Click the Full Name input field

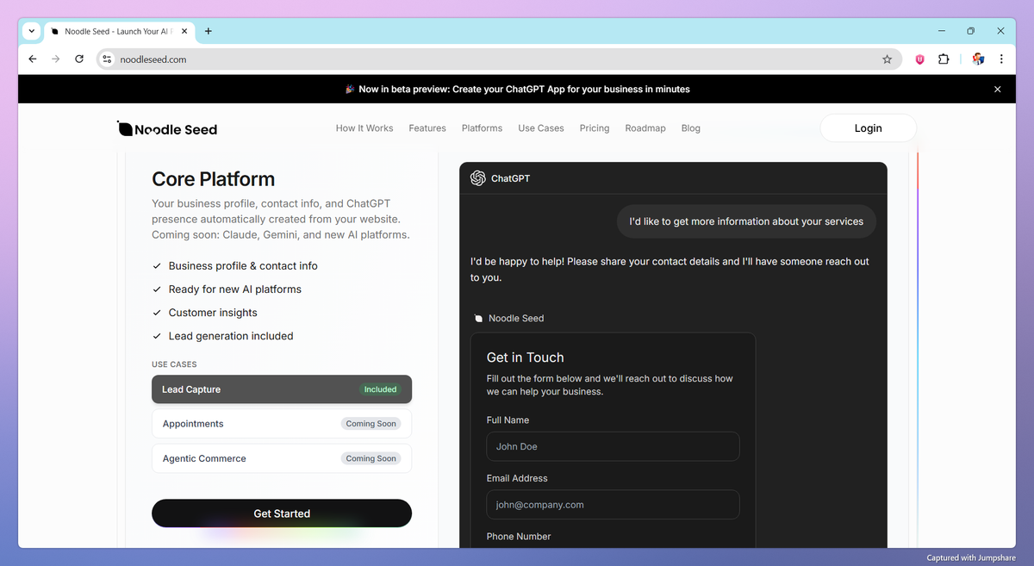coord(613,446)
